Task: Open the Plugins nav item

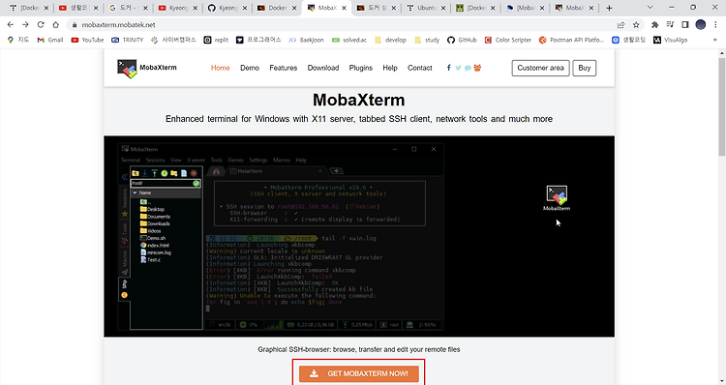Action: 361,68
